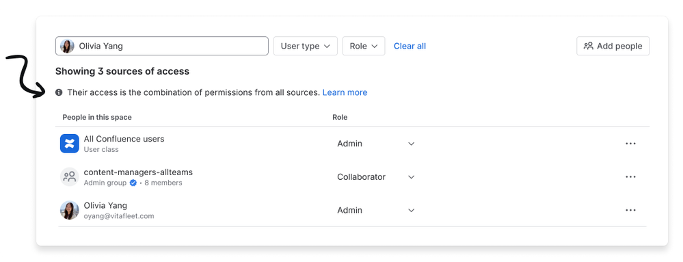Click the avatar inside the search field
Image resolution: width=683 pixels, height=262 pixels.
pyautogui.click(x=67, y=47)
